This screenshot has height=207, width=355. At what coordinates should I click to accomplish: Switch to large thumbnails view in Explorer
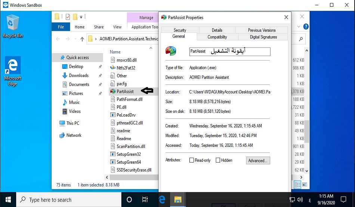(x=305, y=185)
